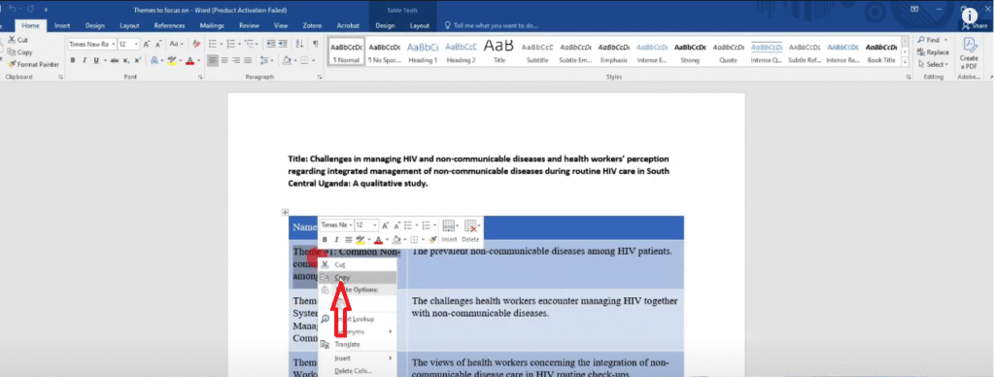Toggle Strikethrough in the ribbon Font group

[115, 61]
